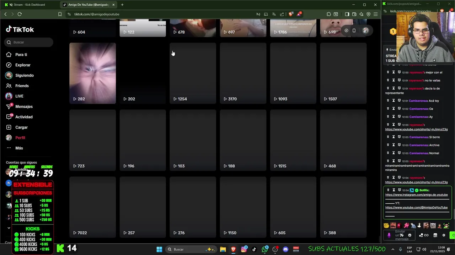Screen dimensions: 455x255
Task: Open the video with 202 views
Action: (x=143, y=73)
